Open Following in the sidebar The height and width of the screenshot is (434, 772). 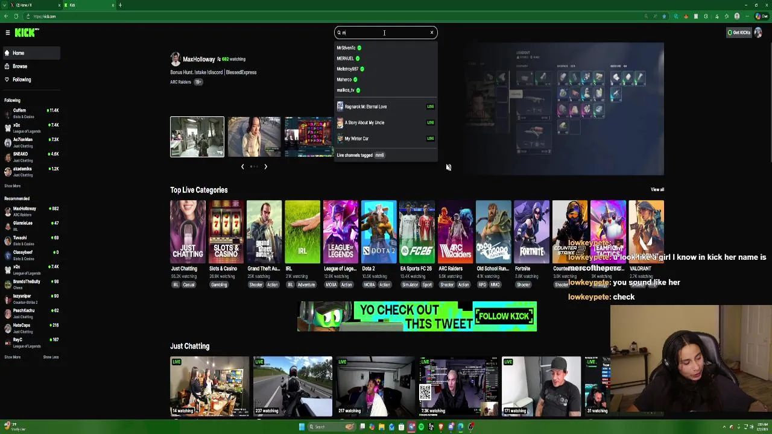[31, 80]
